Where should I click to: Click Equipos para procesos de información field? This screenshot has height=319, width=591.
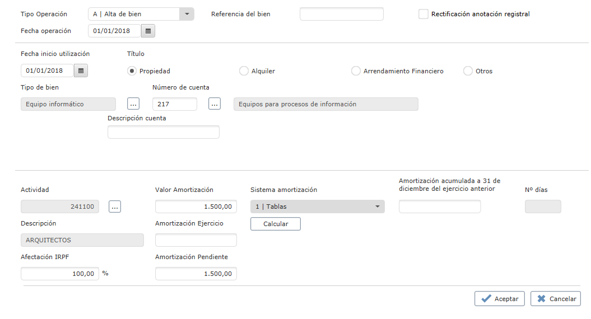point(326,104)
